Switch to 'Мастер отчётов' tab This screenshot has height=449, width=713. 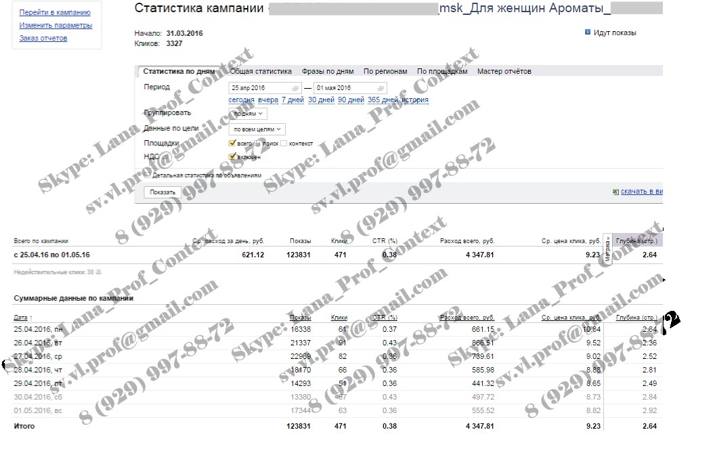click(504, 71)
